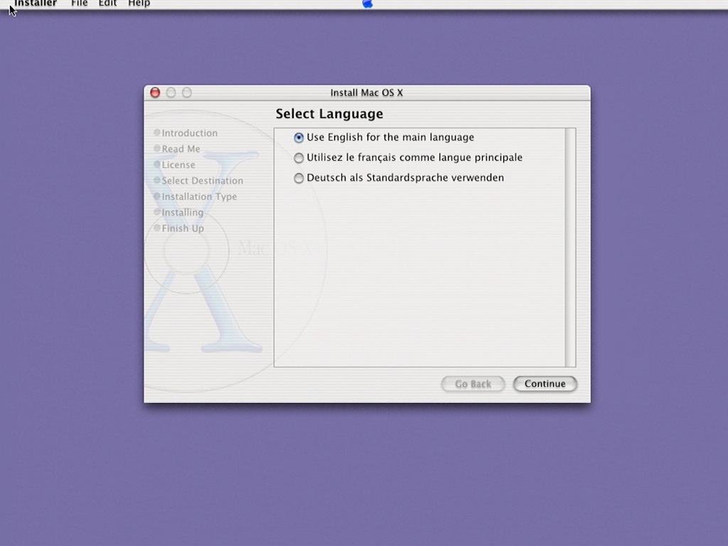Click the bullet beside Installing step

point(157,212)
